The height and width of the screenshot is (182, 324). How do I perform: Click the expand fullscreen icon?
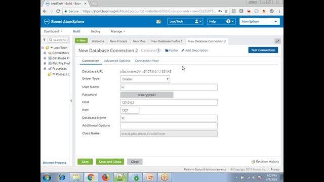pyautogui.click(x=277, y=41)
